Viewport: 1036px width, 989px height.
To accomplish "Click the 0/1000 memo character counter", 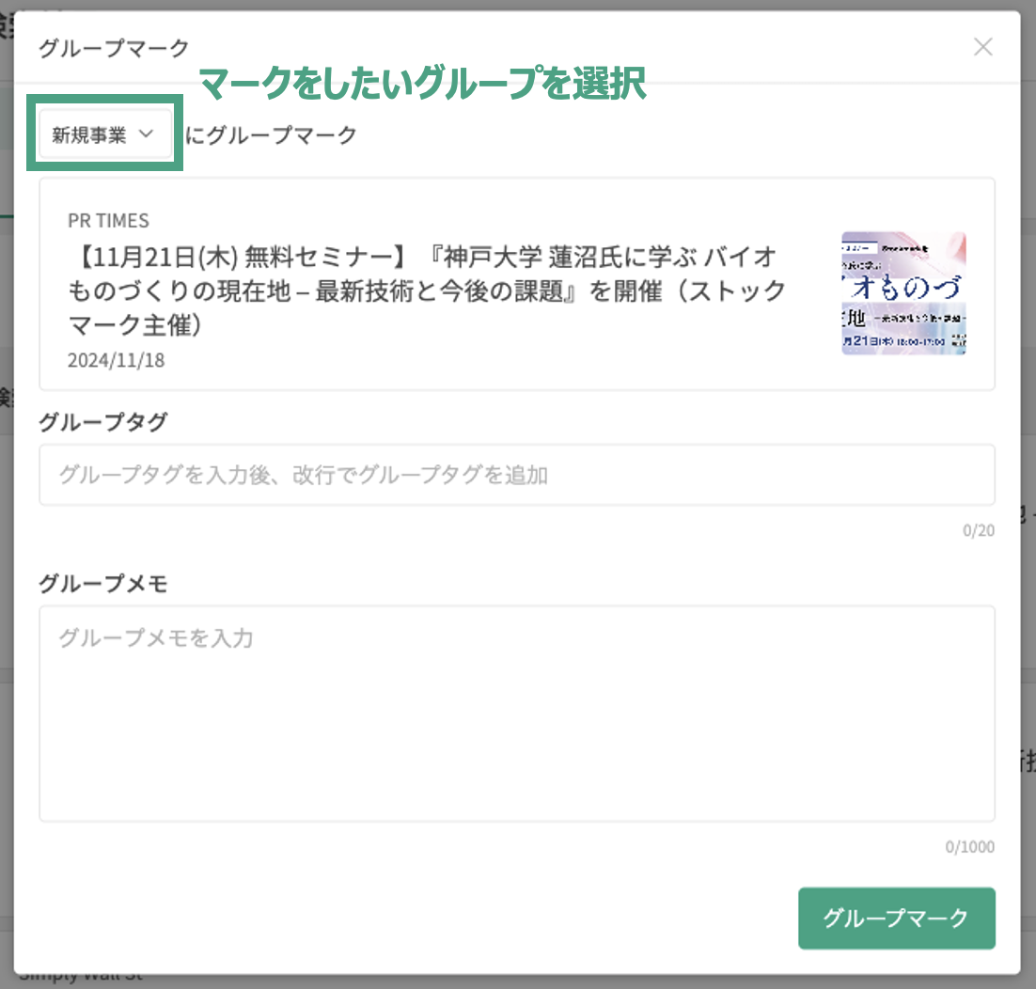I will click(x=969, y=847).
